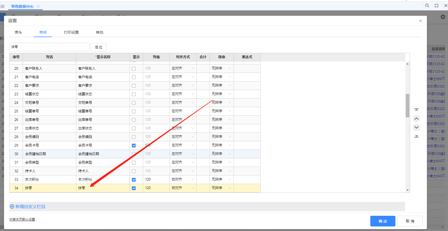Click the move-down chevron icon
Viewport: 448px width, 231px height.
(416, 127)
